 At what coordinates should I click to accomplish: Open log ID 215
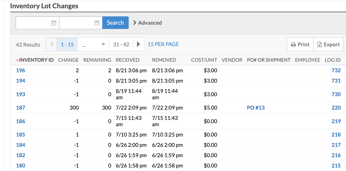tap(336, 166)
